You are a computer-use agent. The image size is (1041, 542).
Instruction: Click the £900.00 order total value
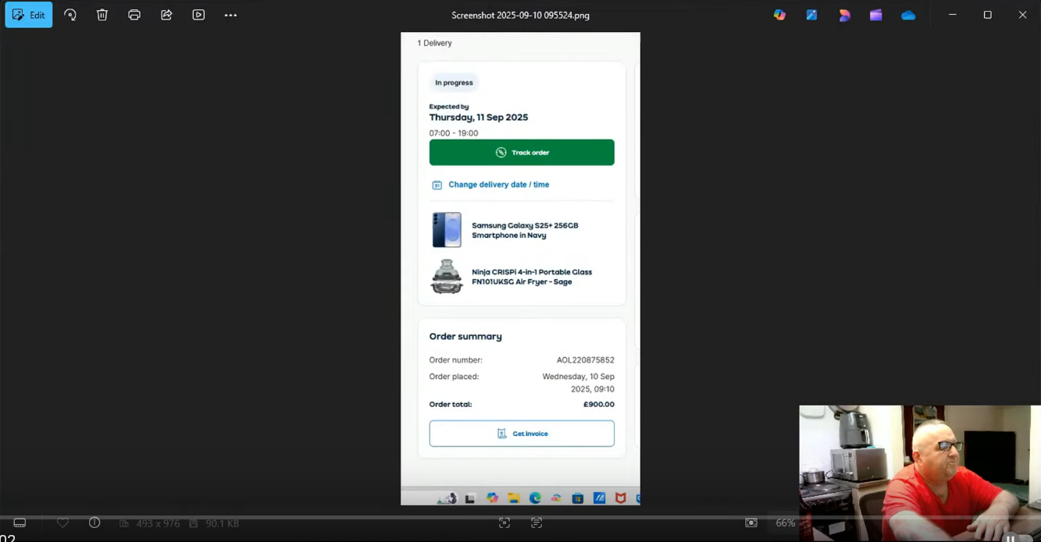point(599,405)
